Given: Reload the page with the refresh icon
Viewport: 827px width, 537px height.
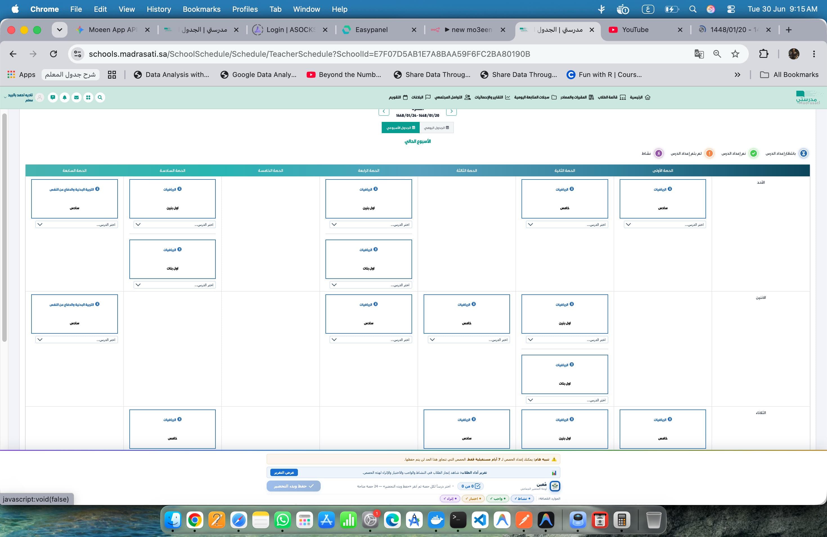Looking at the screenshot, I should (x=53, y=54).
